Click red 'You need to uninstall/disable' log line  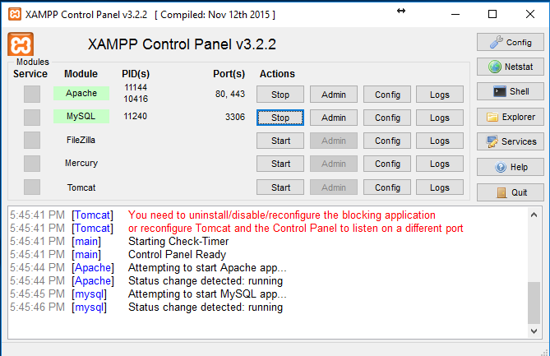(x=282, y=215)
